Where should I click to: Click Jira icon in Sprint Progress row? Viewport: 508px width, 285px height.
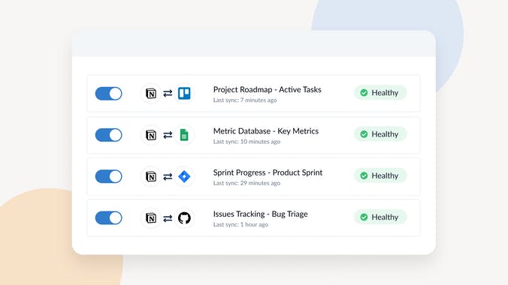(x=184, y=176)
